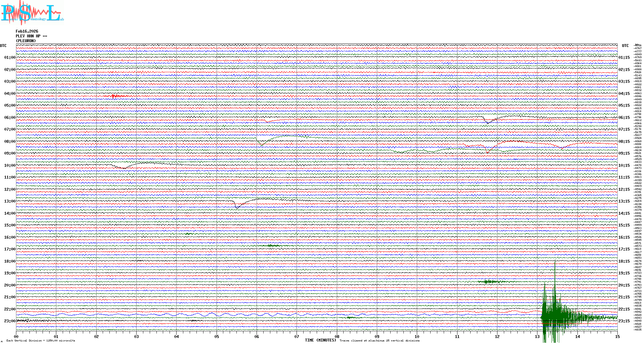The width and height of the screenshot is (643, 345).
Task: Click the UTC label at top right
Action: pos(625,46)
